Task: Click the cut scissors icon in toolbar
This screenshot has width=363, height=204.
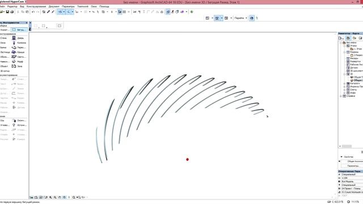Action: pos(18,12)
